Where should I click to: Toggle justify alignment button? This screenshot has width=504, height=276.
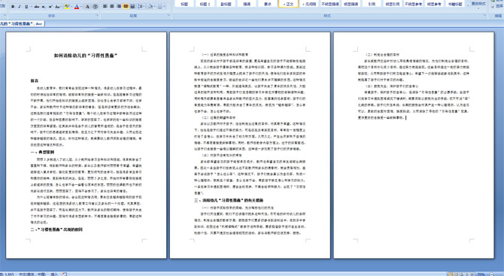click(126, 7)
